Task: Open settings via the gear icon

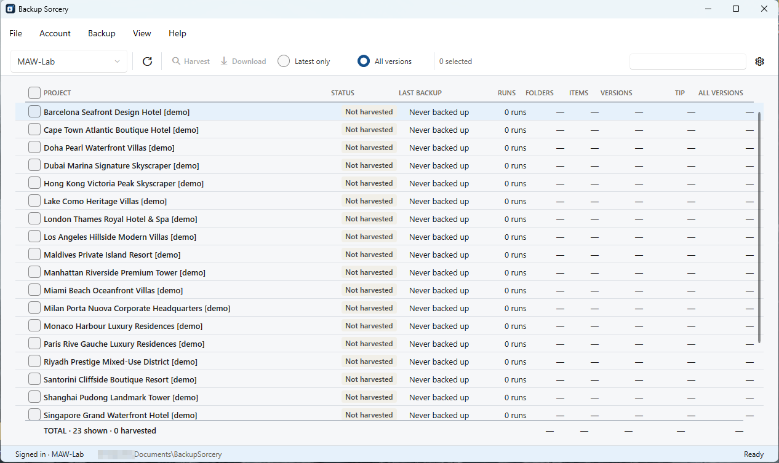Action: tap(759, 61)
